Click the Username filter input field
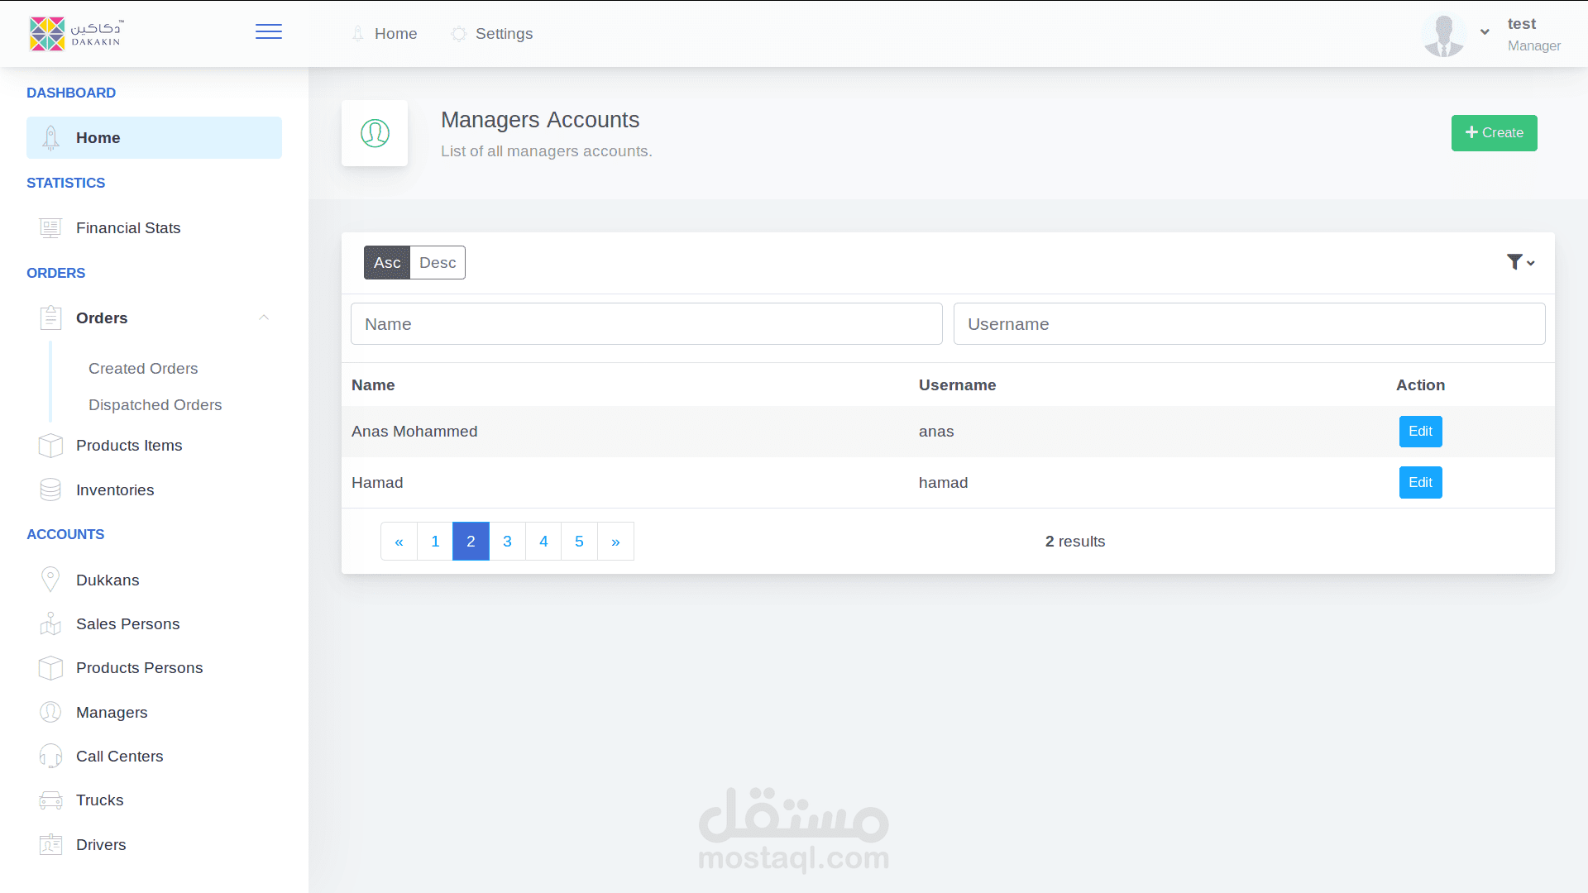 click(x=1249, y=324)
